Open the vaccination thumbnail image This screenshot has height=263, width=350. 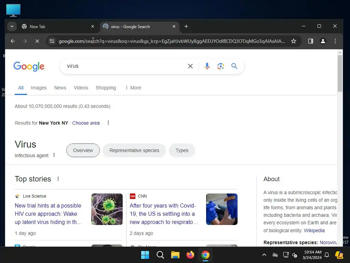[221, 209]
